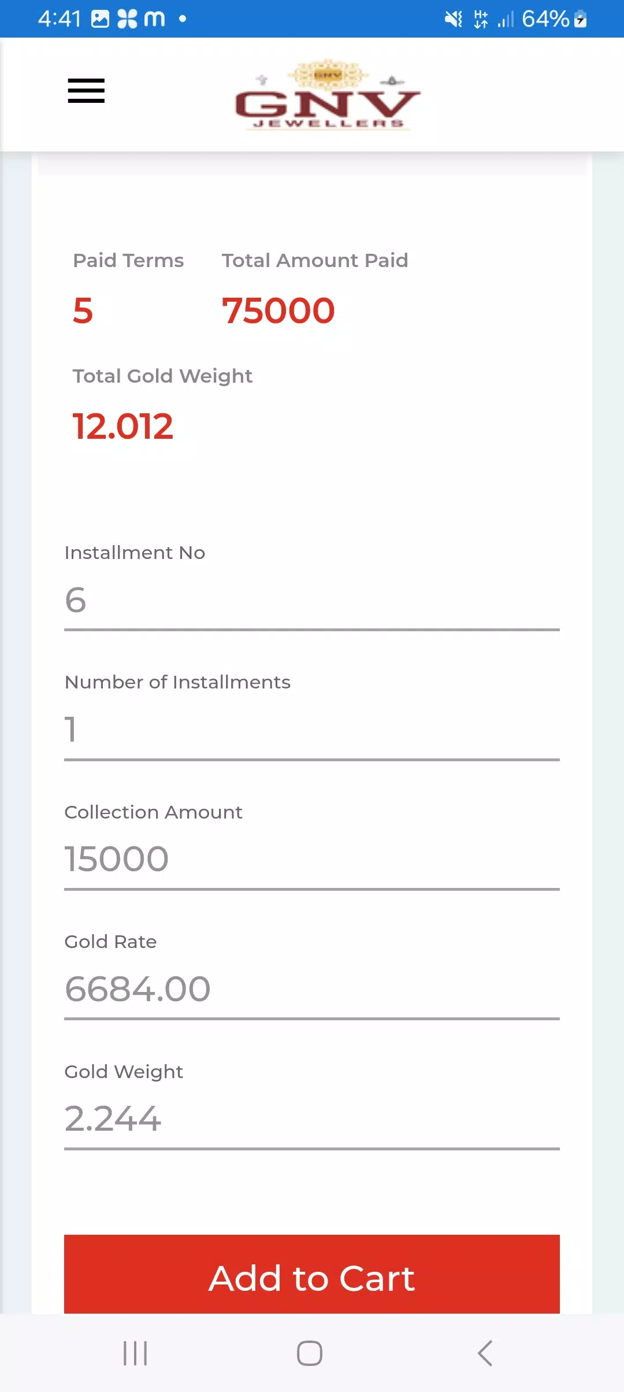Select the Installment No field

tap(312, 600)
